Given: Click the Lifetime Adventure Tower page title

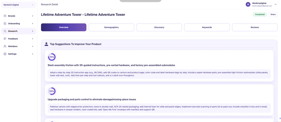Looking at the screenshot, I should (x=83, y=15).
